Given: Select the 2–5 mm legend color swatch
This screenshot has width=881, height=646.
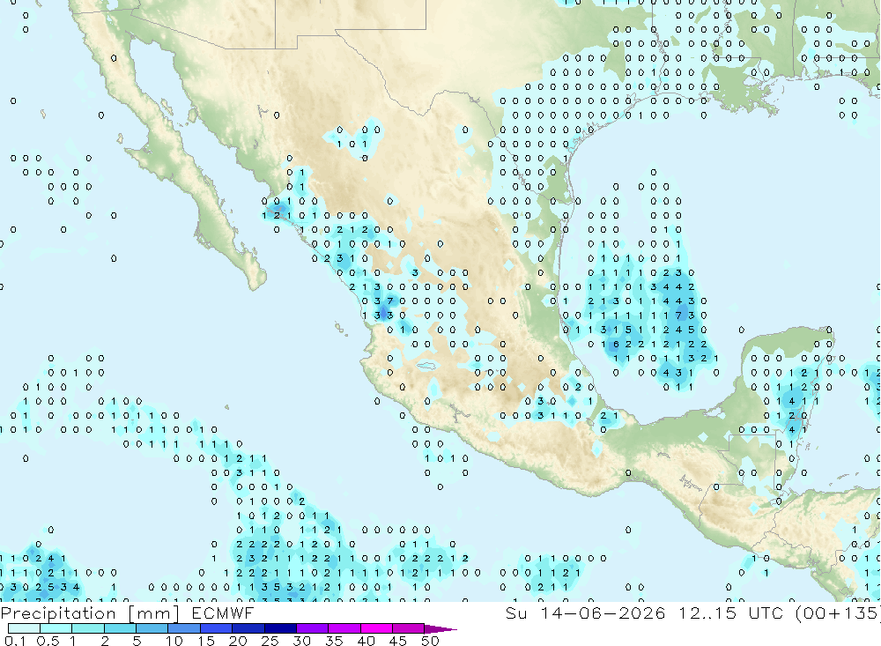Looking at the screenshot, I should click(x=120, y=628).
